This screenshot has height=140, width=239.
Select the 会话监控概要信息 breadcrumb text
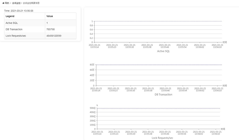[x=31, y=3]
